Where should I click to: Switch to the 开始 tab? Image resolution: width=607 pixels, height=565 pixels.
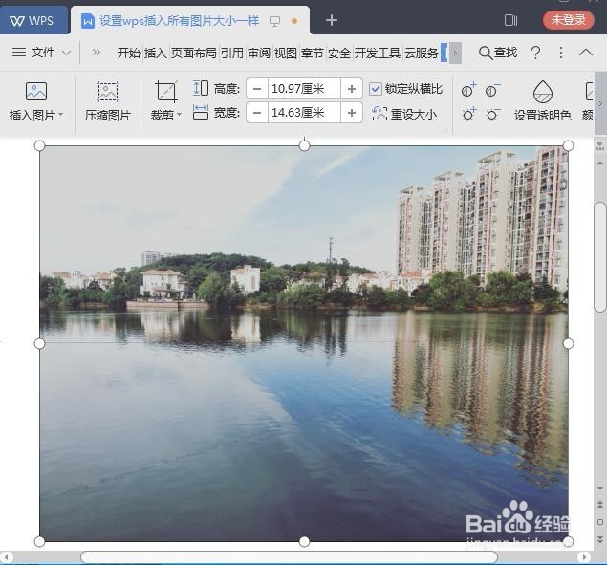(128, 53)
